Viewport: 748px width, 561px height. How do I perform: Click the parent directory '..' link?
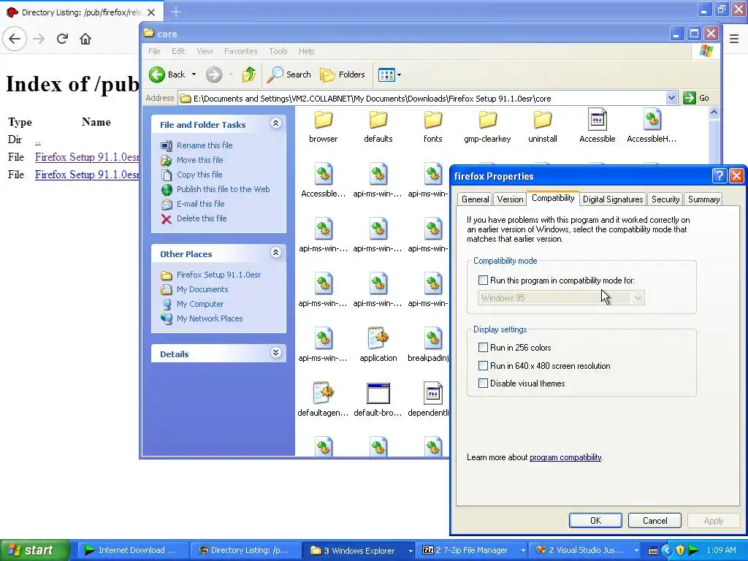(x=38, y=140)
